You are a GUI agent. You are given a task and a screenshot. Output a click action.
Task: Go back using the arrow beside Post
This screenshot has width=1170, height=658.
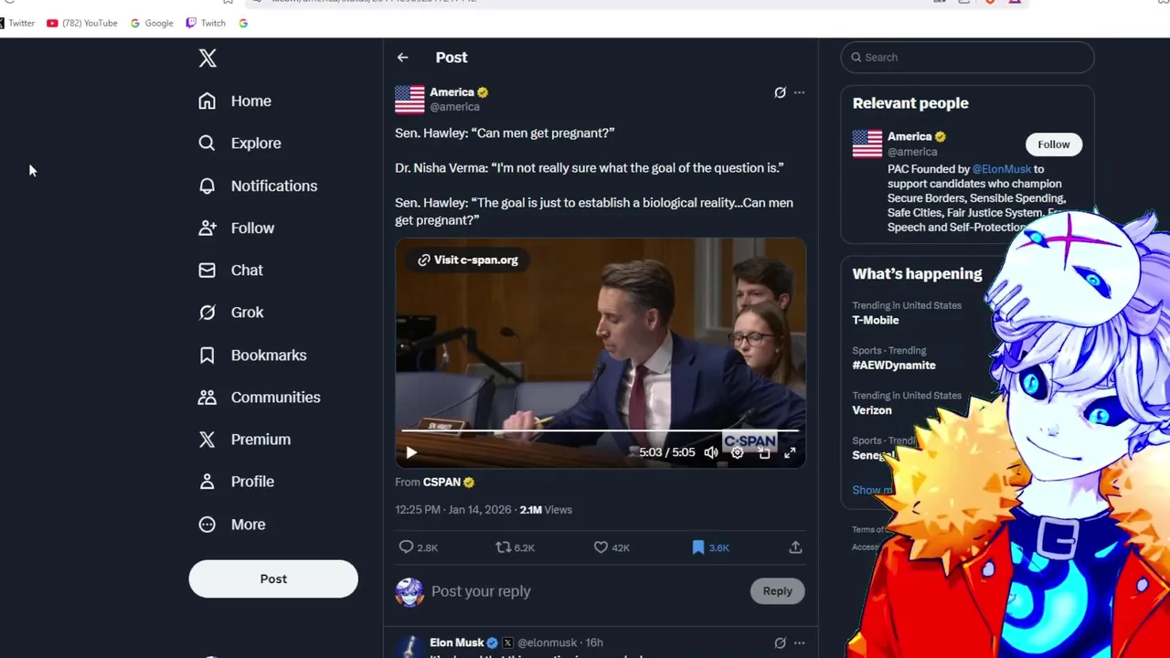tap(402, 58)
